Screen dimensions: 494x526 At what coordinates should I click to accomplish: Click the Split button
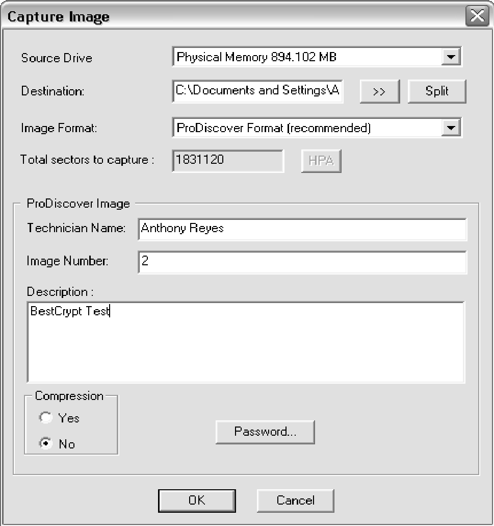point(437,91)
